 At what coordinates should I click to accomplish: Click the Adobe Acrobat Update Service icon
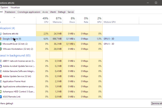1,66
